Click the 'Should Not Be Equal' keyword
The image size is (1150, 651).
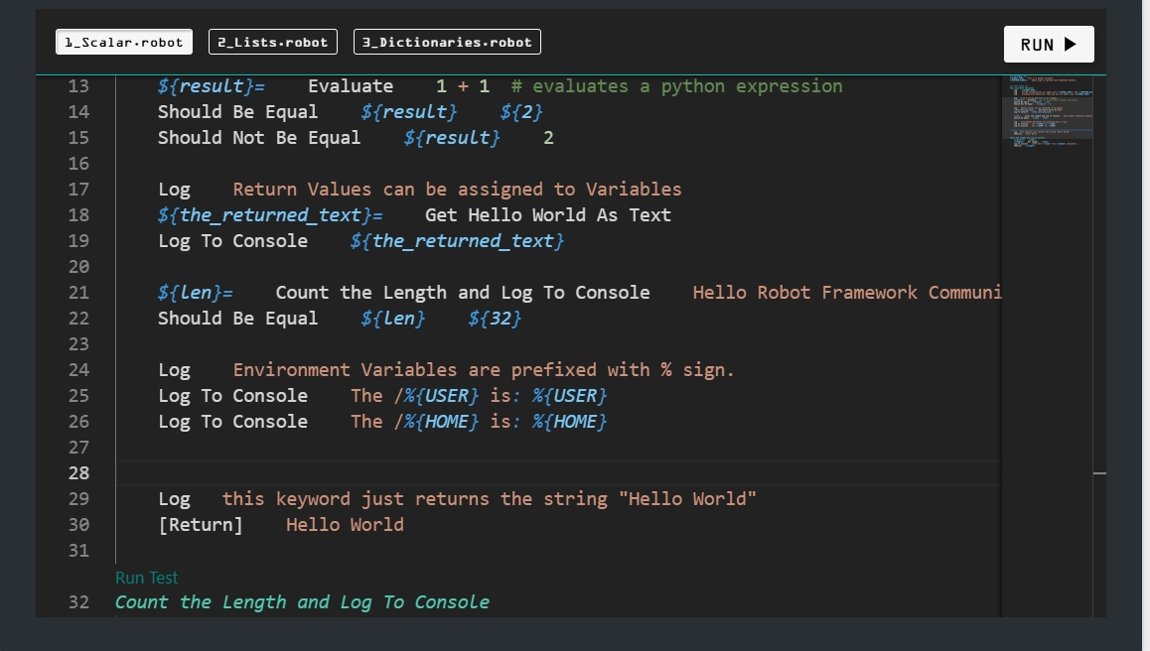259,138
